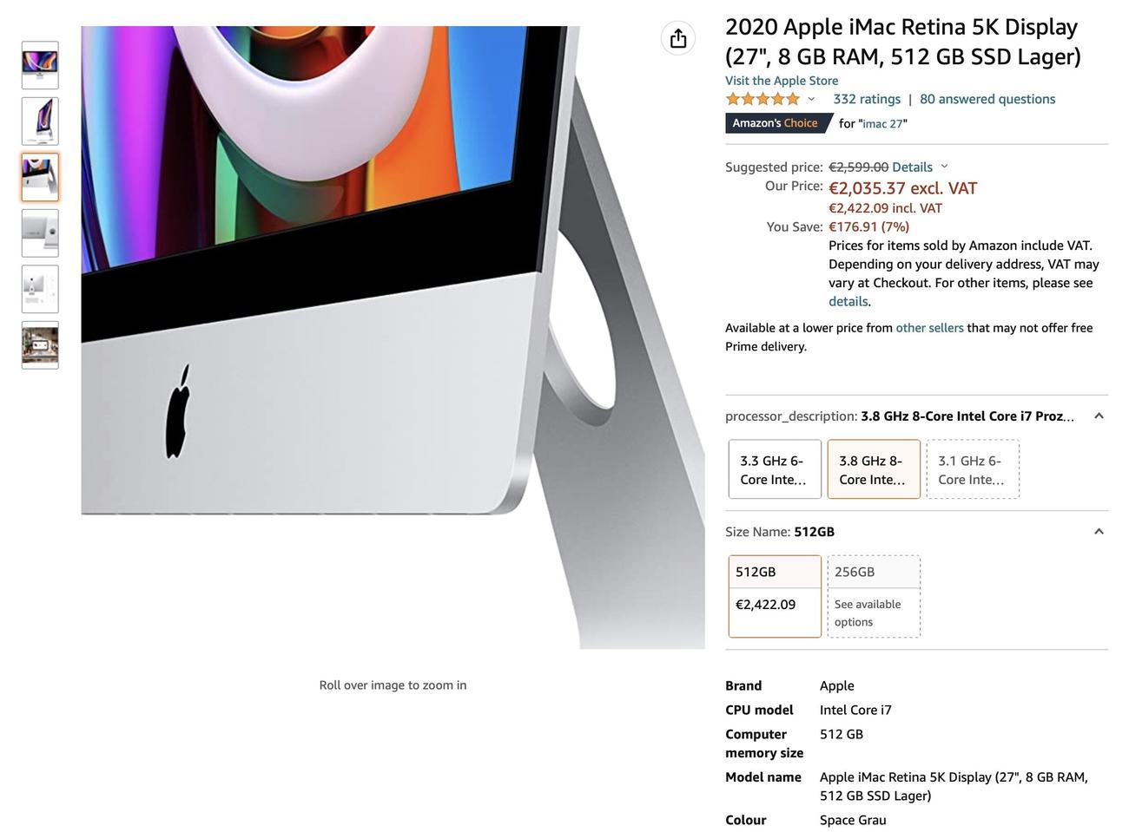This screenshot has width=1129, height=832.
Task: Click the other sellers link
Action: pos(929,328)
